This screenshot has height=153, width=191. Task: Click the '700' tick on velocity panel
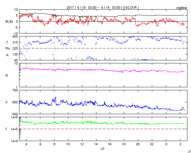click(15, 90)
